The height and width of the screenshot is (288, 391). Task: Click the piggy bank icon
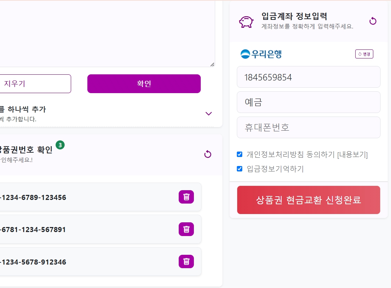246,22
